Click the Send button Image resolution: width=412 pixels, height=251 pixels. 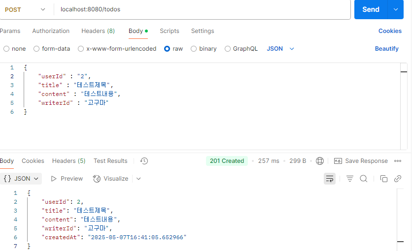pos(371,9)
